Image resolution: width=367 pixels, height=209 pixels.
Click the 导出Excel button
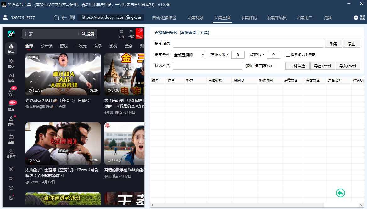click(323, 66)
